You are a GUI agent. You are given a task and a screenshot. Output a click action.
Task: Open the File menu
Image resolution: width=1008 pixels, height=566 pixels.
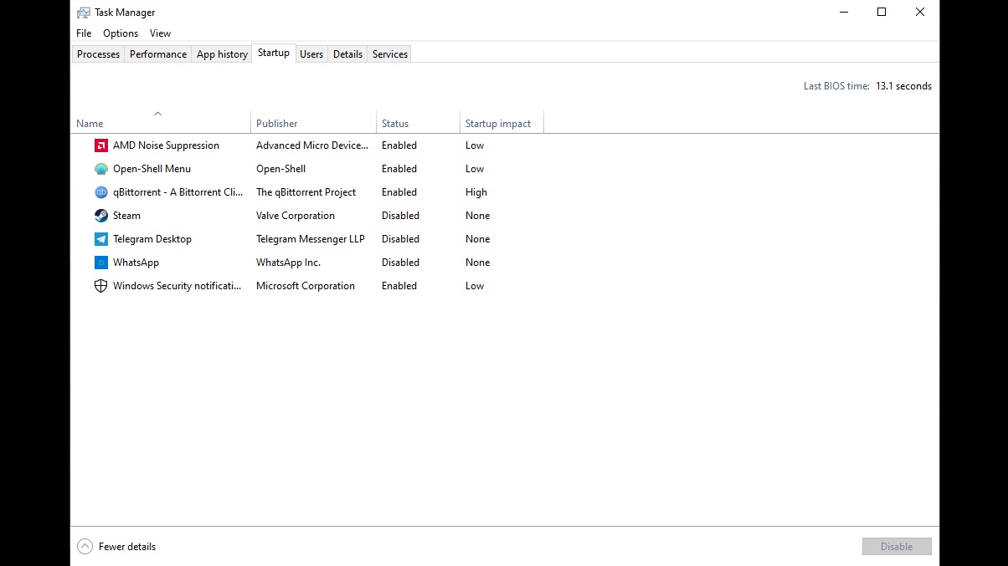click(84, 33)
